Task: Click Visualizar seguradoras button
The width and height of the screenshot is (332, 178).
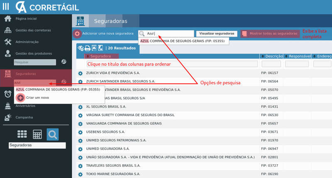Action: pyautogui.click(x=217, y=34)
